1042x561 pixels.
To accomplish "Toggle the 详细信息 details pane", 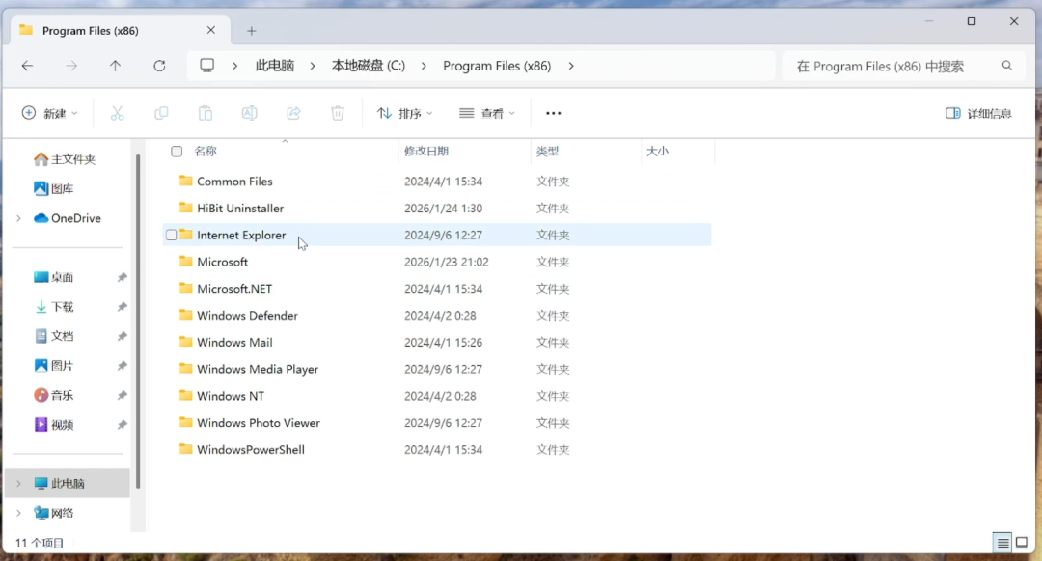I will click(x=978, y=114).
